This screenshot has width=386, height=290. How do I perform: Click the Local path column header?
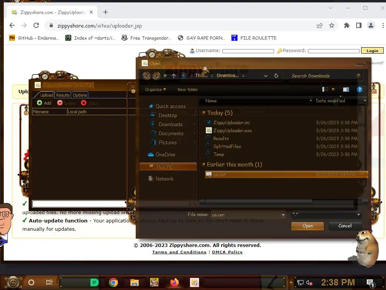[x=101, y=112]
